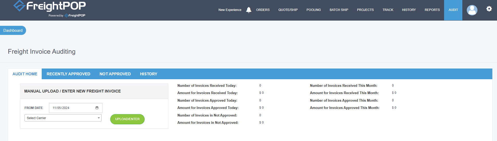The image size is (497, 141).
Task: Click Amount for Invoices Received This Month value
Action: (x=394, y=93)
